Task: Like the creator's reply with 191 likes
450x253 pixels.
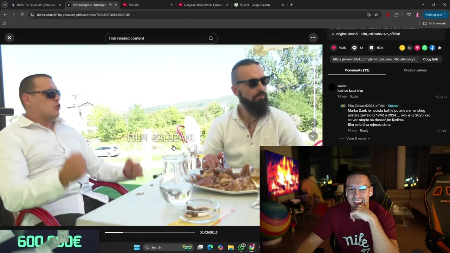Action: pos(438,131)
